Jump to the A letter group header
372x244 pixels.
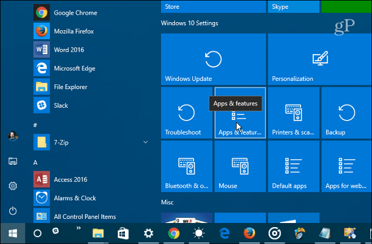[x=35, y=162]
